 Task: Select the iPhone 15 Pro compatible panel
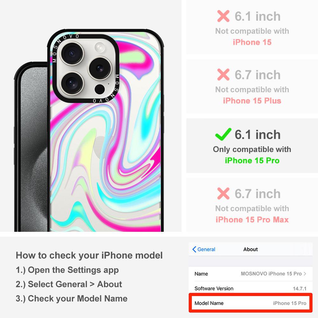pos(252,146)
